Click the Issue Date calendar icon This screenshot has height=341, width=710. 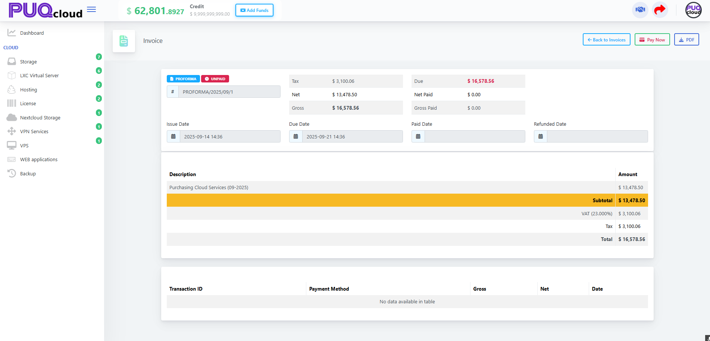[x=173, y=137]
